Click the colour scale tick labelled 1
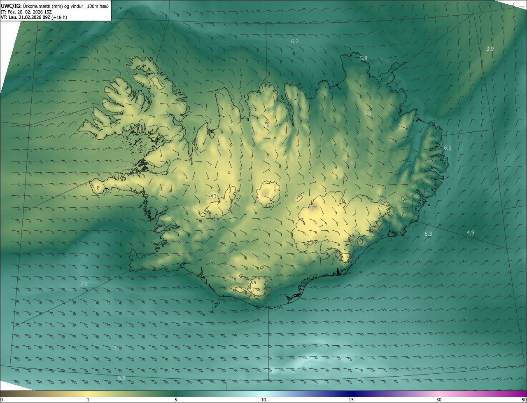Viewport: 527px width, 403px height. (x=88, y=400)
